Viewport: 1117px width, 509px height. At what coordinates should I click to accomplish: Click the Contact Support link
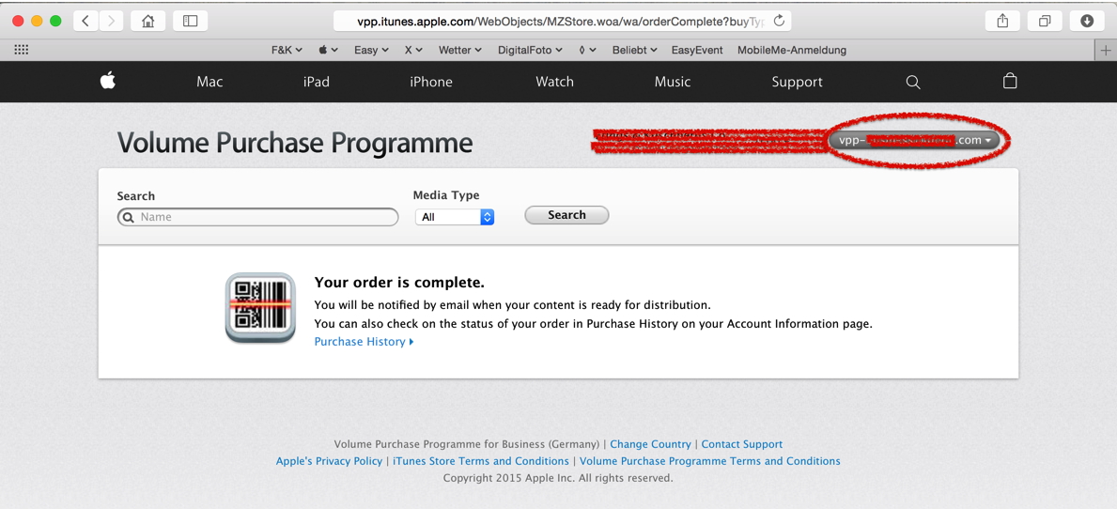[x=741, y=444]
